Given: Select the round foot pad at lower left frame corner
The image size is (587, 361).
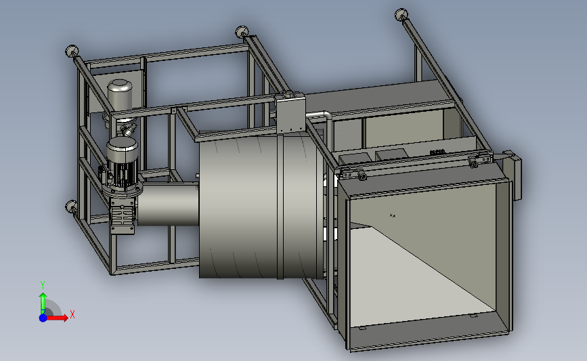Looking at the screenshot, I should point(71,207).
